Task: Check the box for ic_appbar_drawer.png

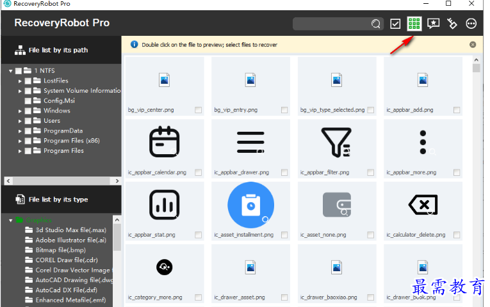Action: click(x=284, y=172)
